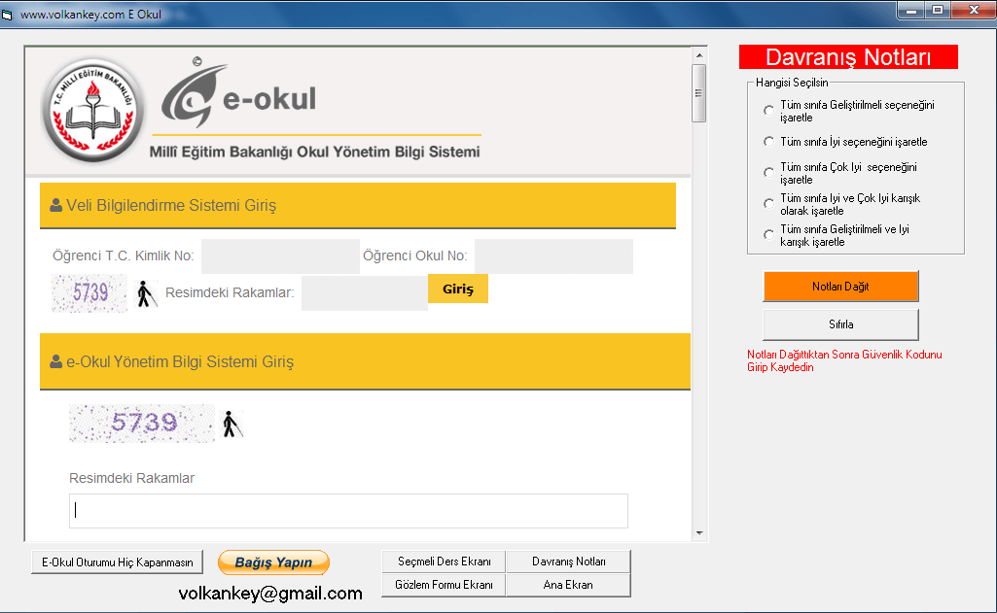Click the Millî Eğitim Bakanlığı emblem
This screenshot has width=997, height=613.
click(x=92, y=110)
